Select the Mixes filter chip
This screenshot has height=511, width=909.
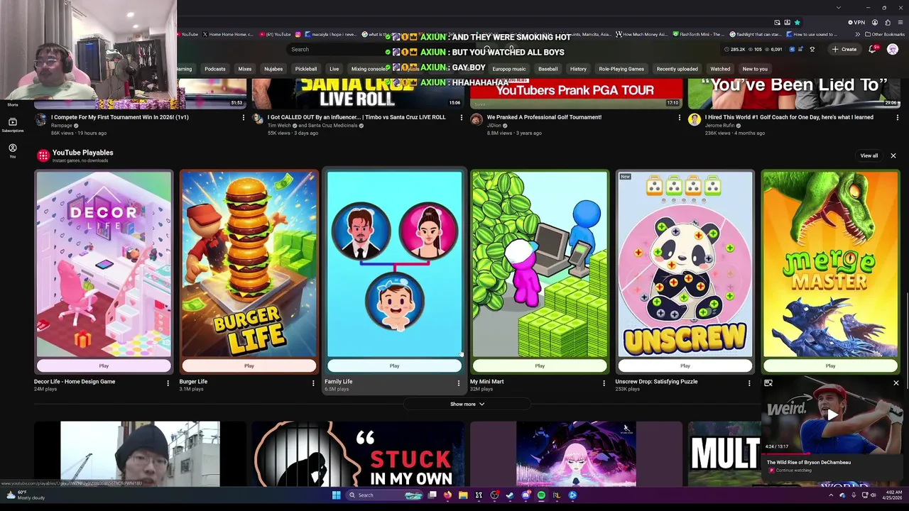coord(245,69)
